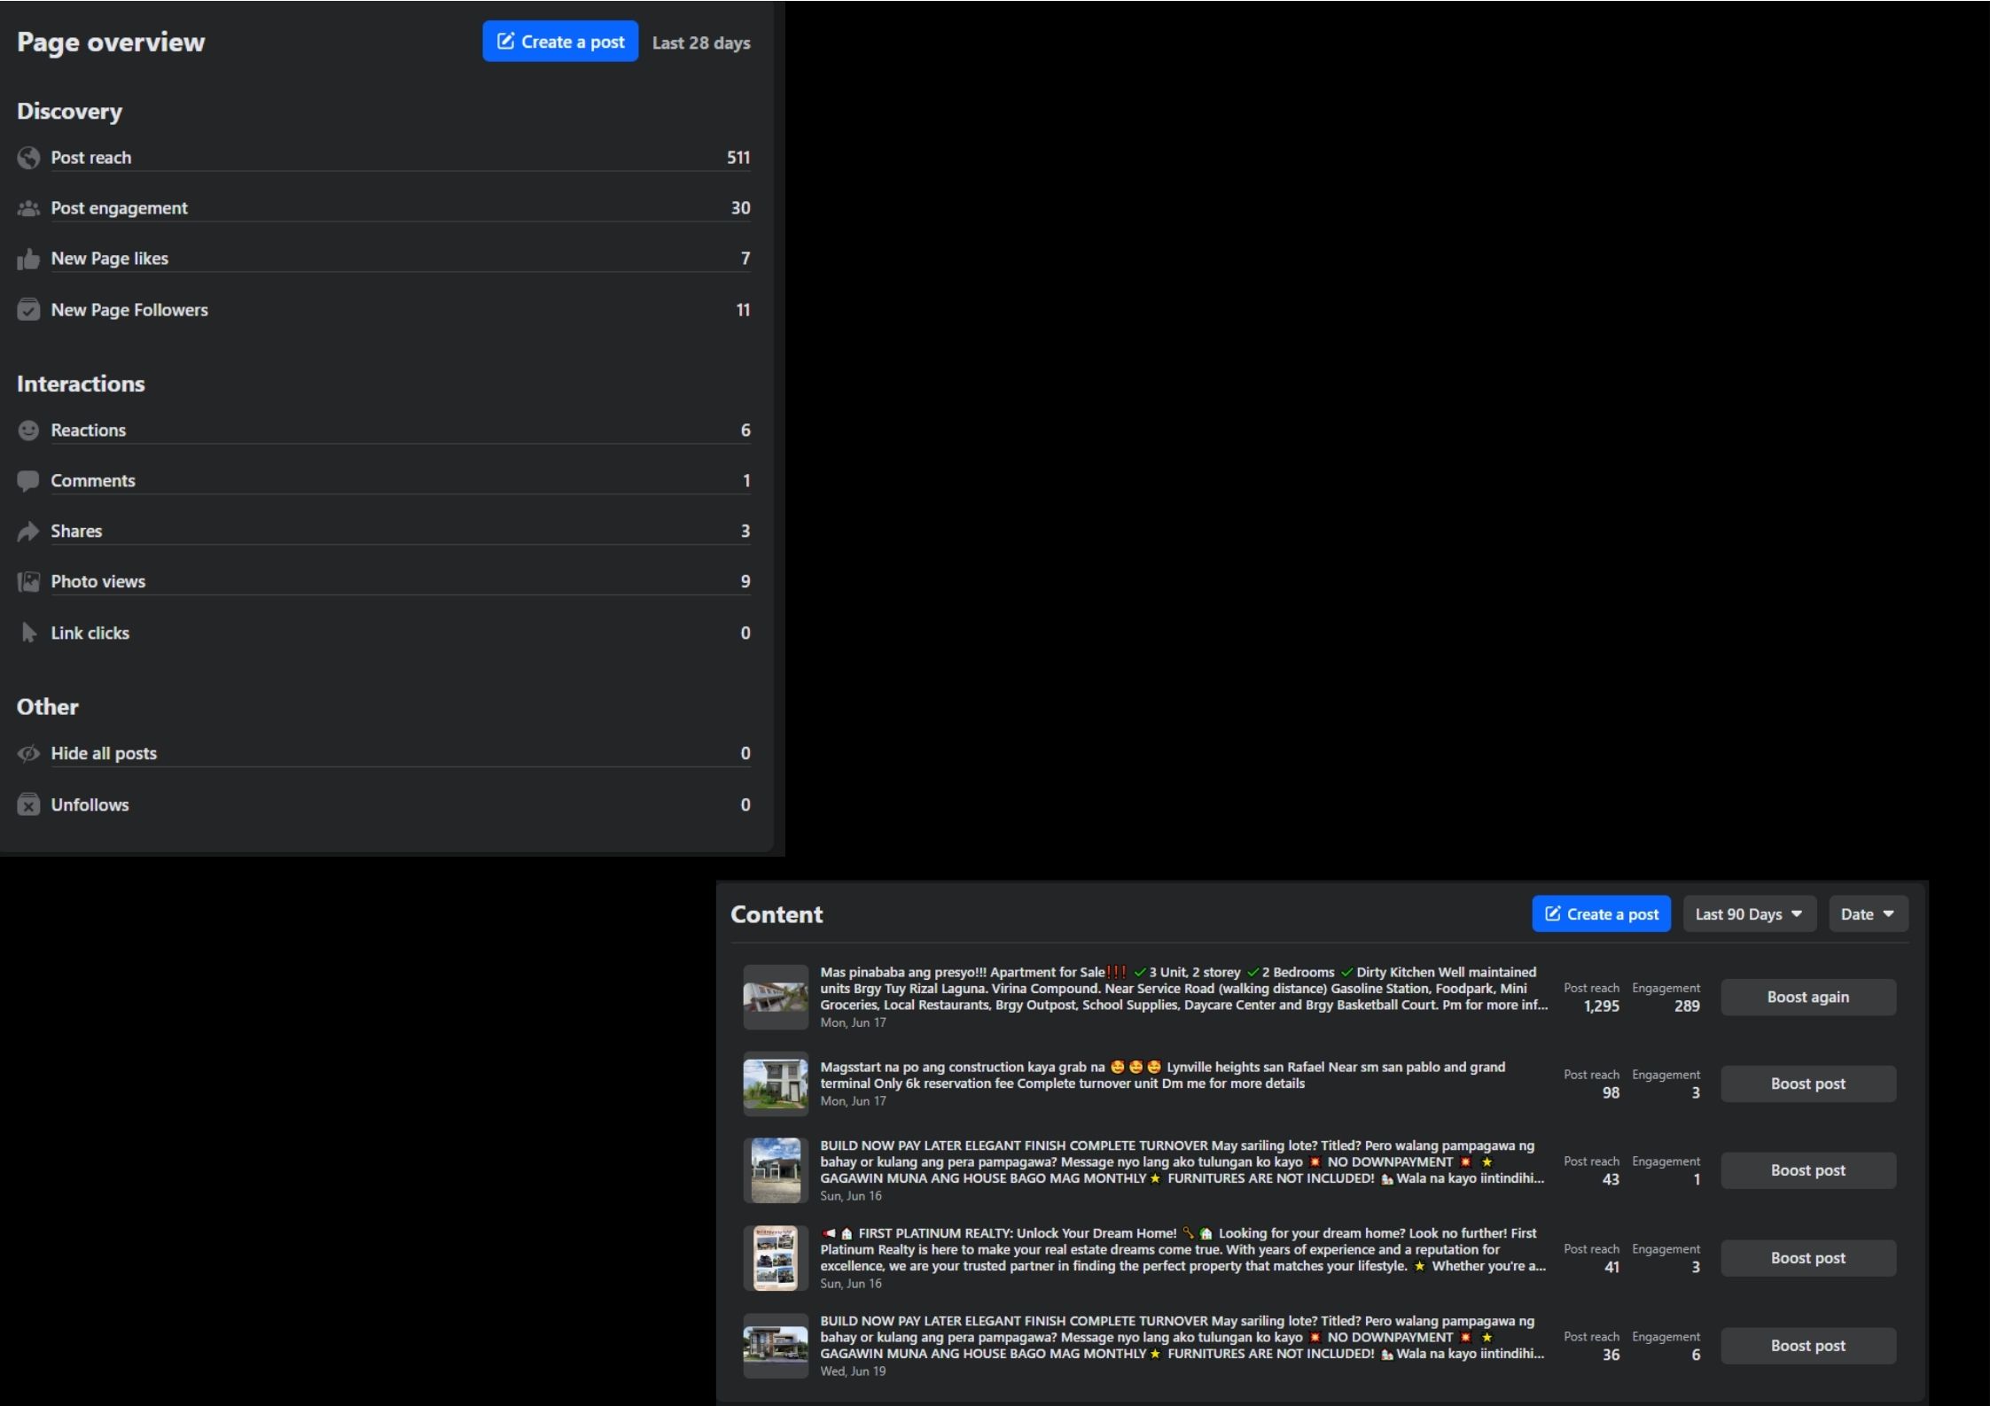This screenshot has height=1406, width=1990.
Task: Click the Post reach globe icon
Action: 28,158
